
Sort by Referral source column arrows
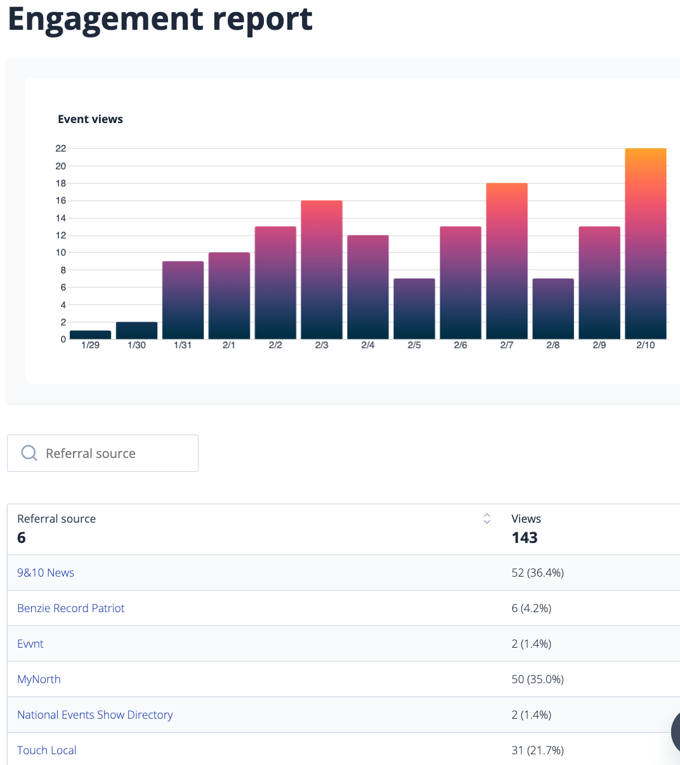pos(487,518)
